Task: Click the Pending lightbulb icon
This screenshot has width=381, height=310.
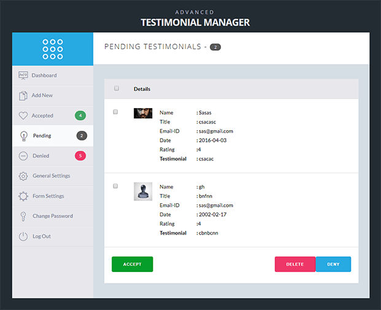Action: (x=23, y=136)
